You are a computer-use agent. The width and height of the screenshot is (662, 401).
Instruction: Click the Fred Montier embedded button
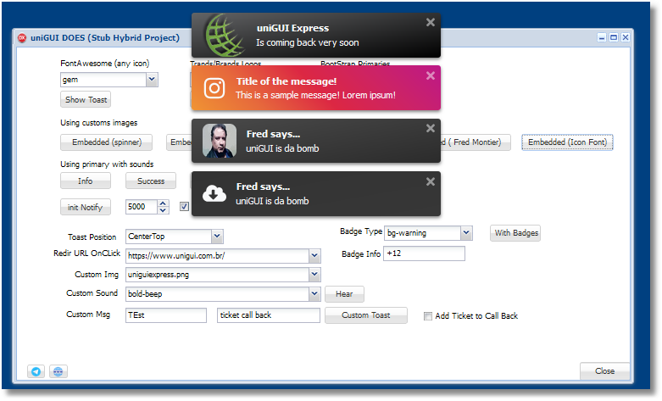click(x=476, y=142)
